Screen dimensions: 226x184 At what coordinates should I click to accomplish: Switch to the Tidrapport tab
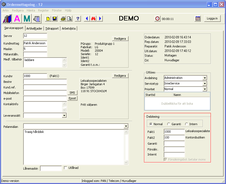click(52, 28)
